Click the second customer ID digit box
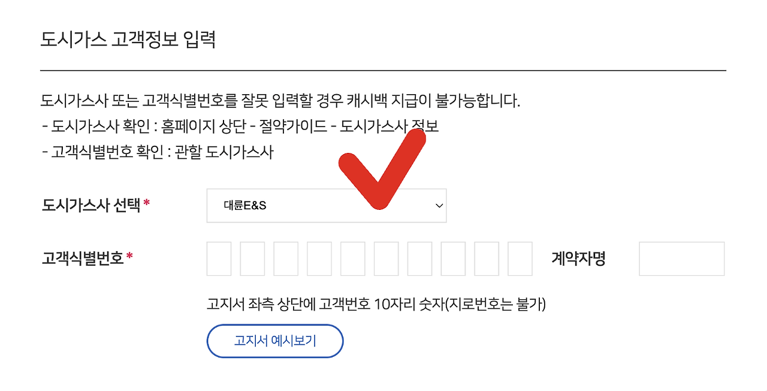767x391 pixels. [252, 258]
